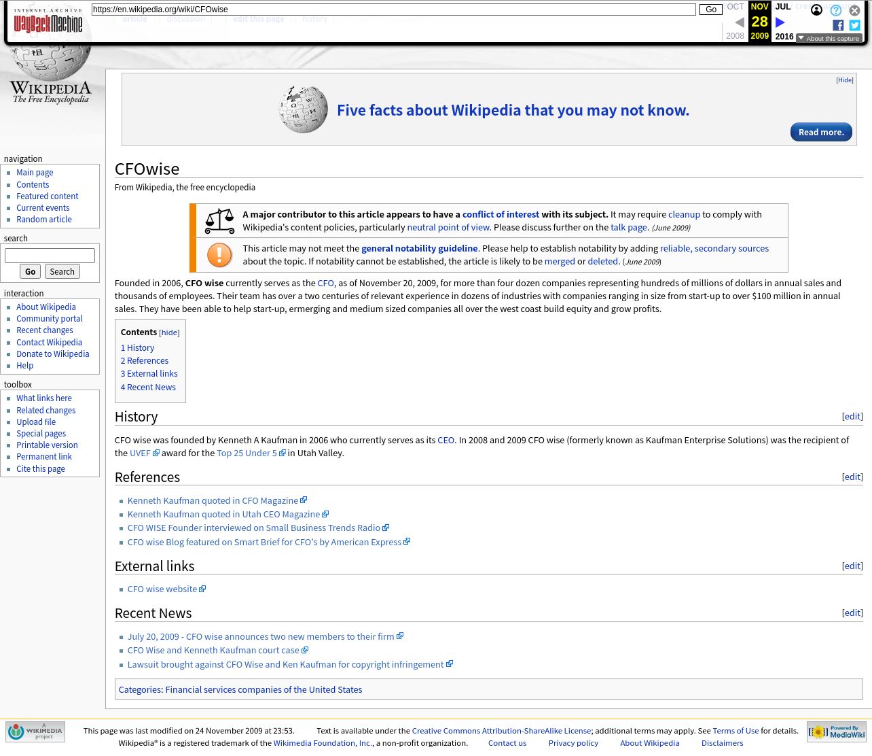Open Creative Commons Attribution-ShareAlike License link
This screenshot has height=756, width=872.
[x=501, y=732]
